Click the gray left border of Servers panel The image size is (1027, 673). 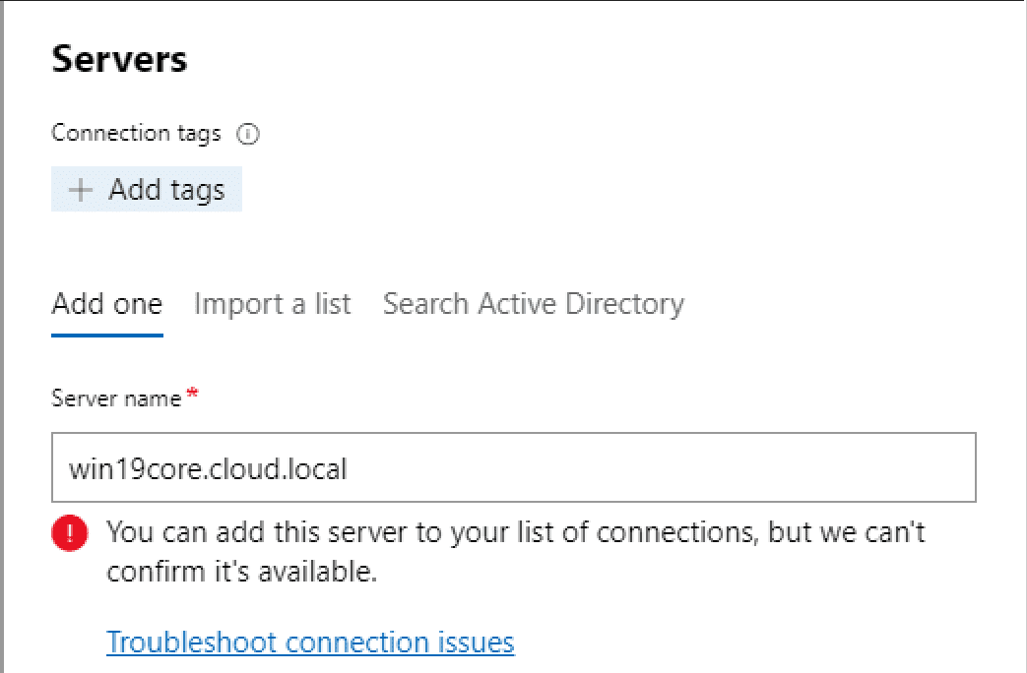[3, 336]
